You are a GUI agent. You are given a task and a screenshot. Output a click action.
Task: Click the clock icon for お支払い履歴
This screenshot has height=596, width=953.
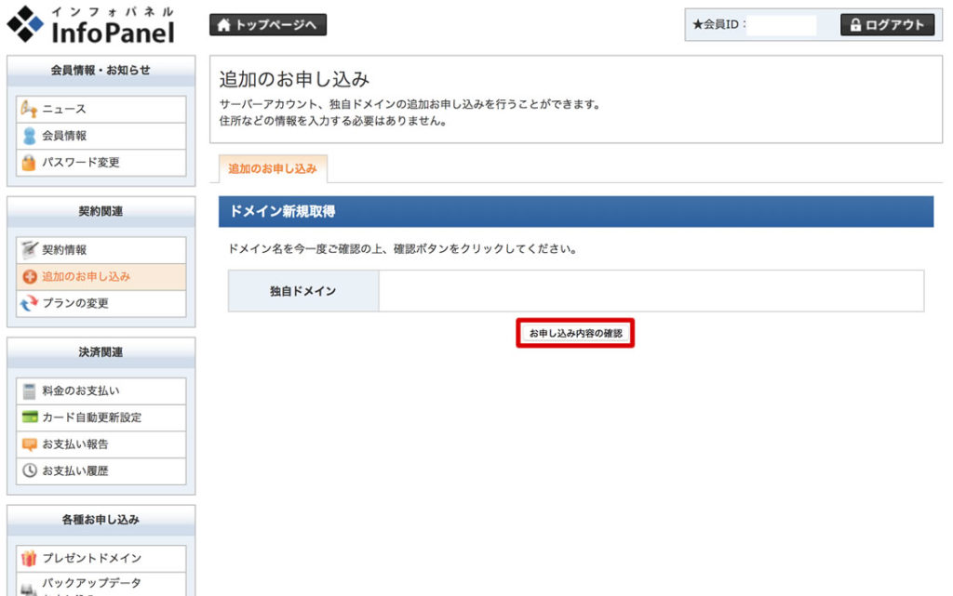pyautogui.click(x=29, y=470)
